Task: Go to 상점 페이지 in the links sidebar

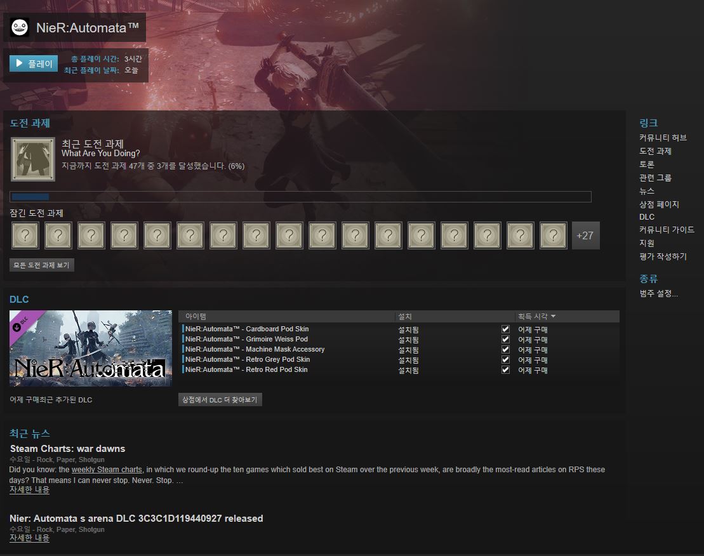Action: click(659, 204)
